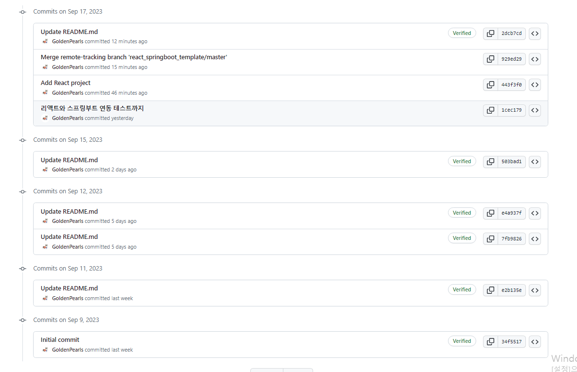577x372 pixels.
Task: Copy full SHA for commit 34f5517
Action: pos(491,342)
